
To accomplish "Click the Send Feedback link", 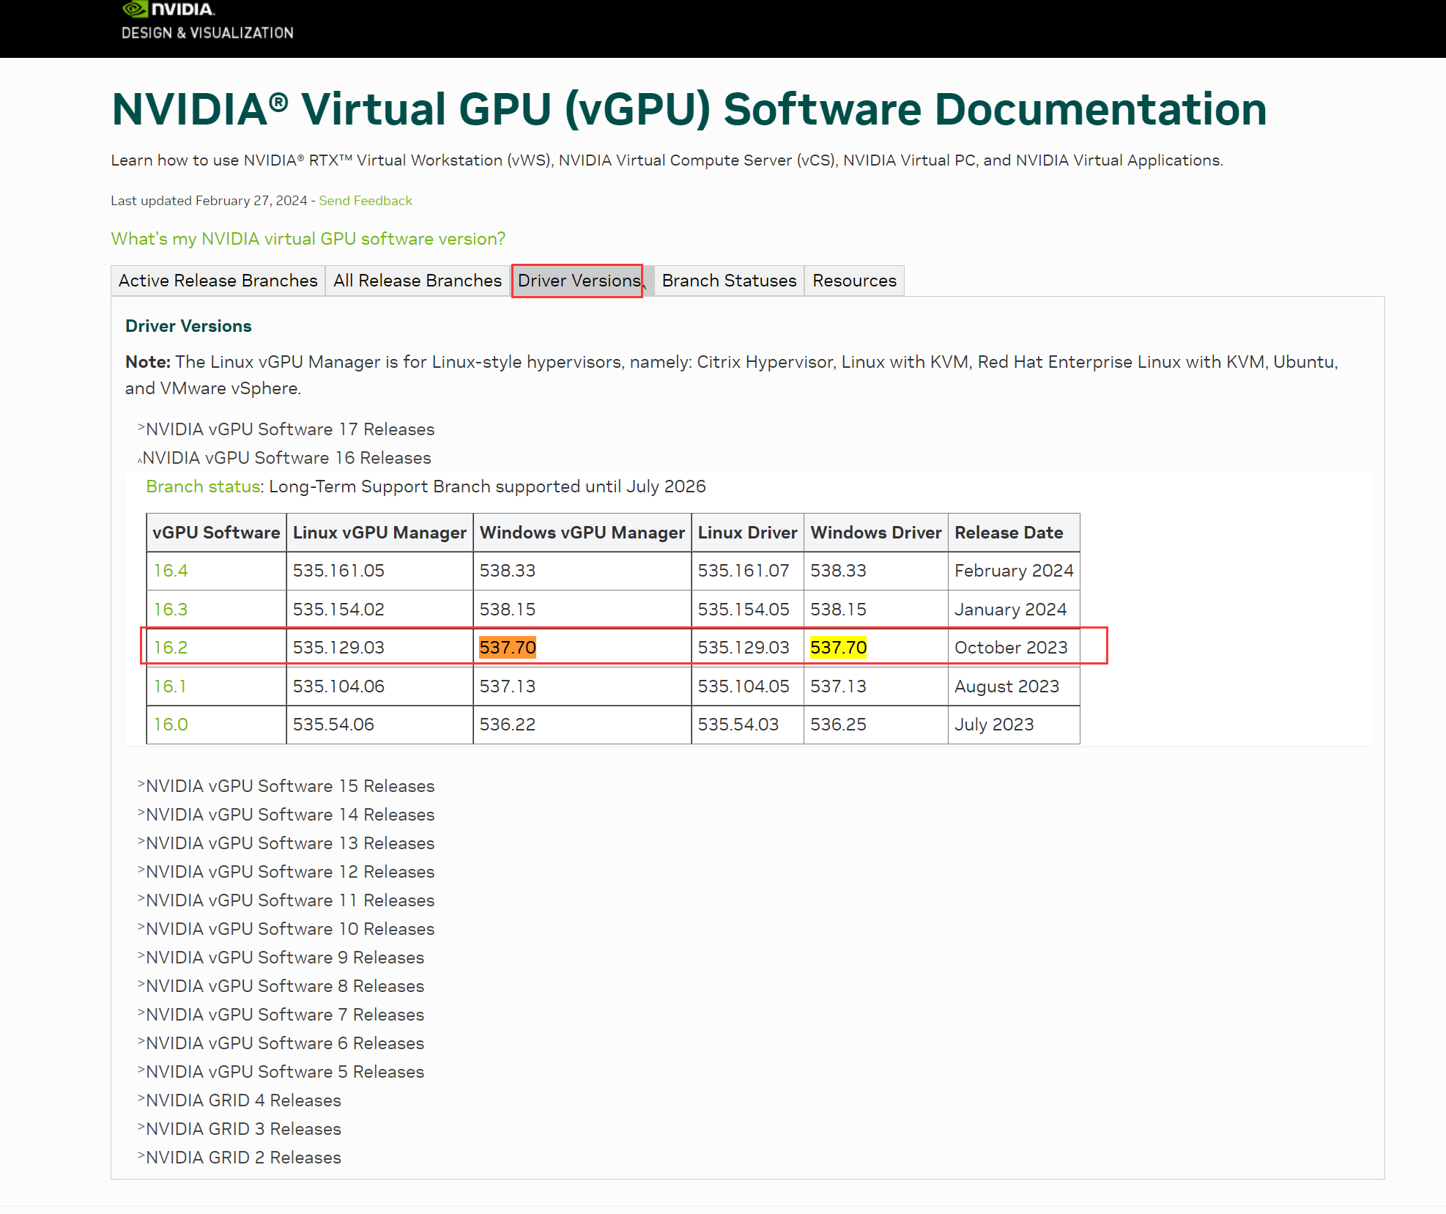I will [365, 201].
